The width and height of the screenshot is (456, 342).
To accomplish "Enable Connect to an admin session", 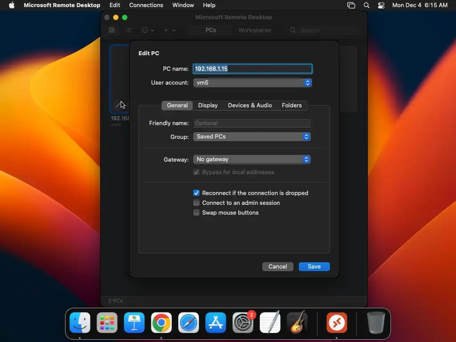I will [196, 203].
